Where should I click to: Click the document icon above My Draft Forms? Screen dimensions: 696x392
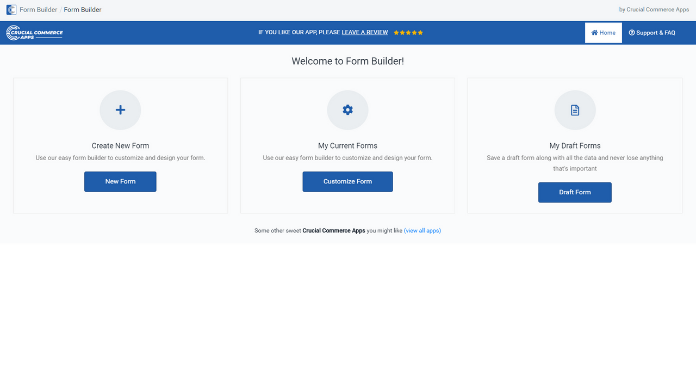tap(575, 110)
